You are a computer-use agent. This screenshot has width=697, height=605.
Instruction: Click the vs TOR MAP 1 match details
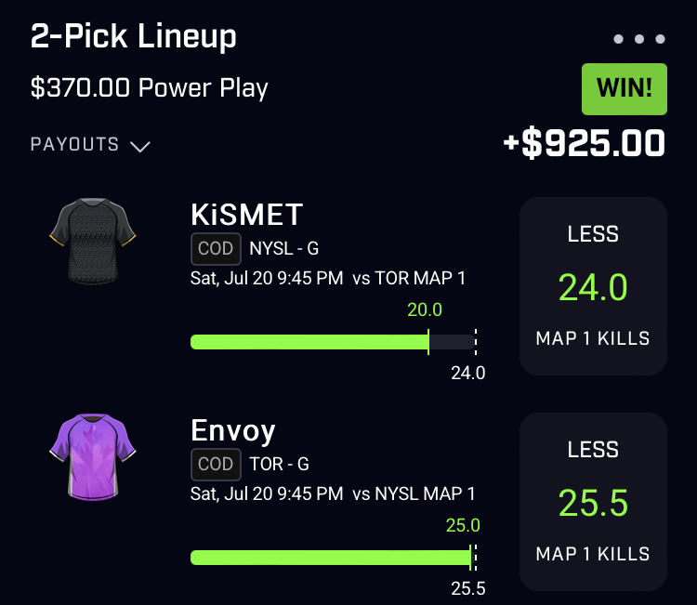coord(409,278)
